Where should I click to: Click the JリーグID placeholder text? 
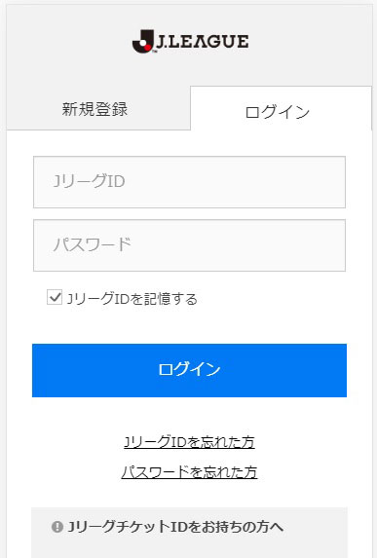pos(89,181)
